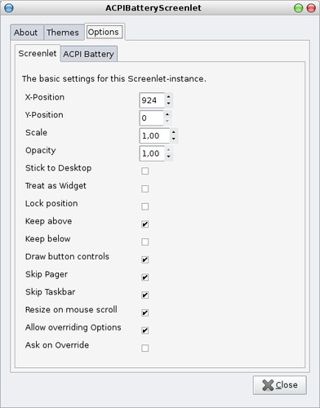
Task: Enable the Lock position checkbox
Action: [x=145, y=206]
